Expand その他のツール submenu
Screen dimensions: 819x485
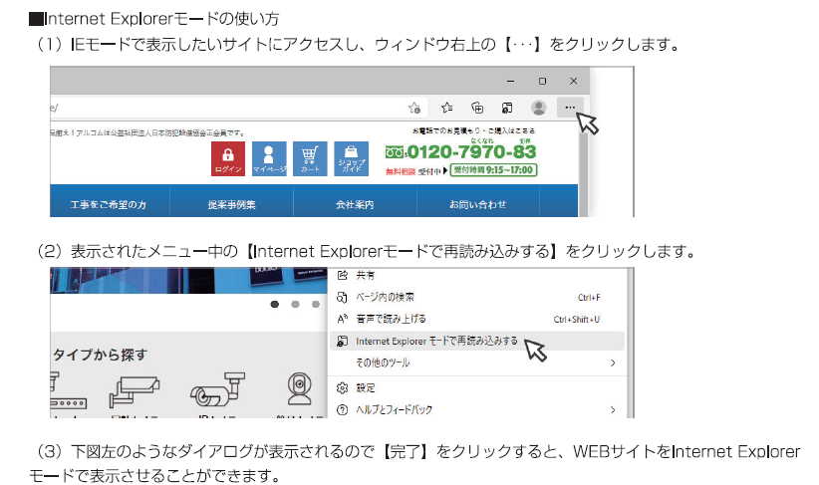click(x=476, y=364)
